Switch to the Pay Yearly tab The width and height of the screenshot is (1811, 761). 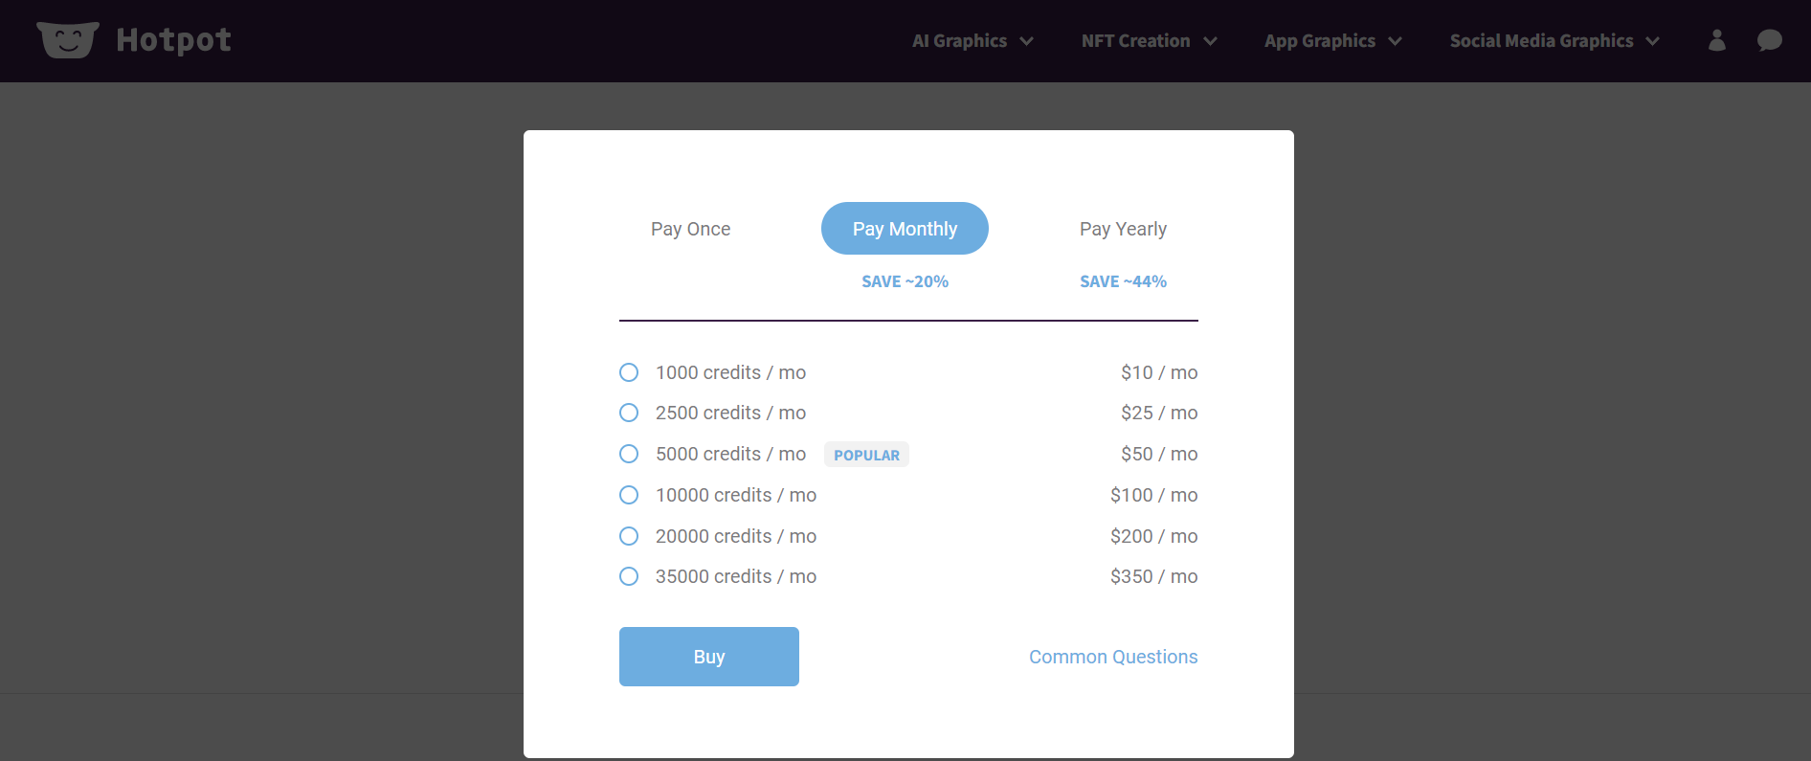(1123, 229)
